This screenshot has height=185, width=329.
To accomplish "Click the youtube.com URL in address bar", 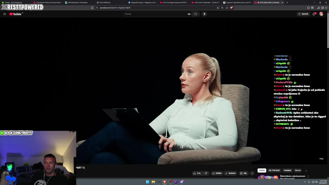I will pos(115,8).
